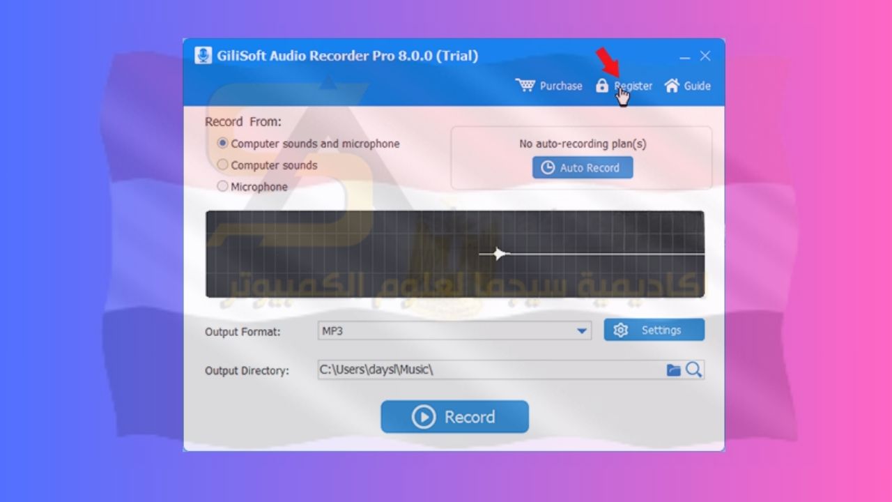Click the play circle icon on Record
The image size is (892, 502).
tap(424, 417)
